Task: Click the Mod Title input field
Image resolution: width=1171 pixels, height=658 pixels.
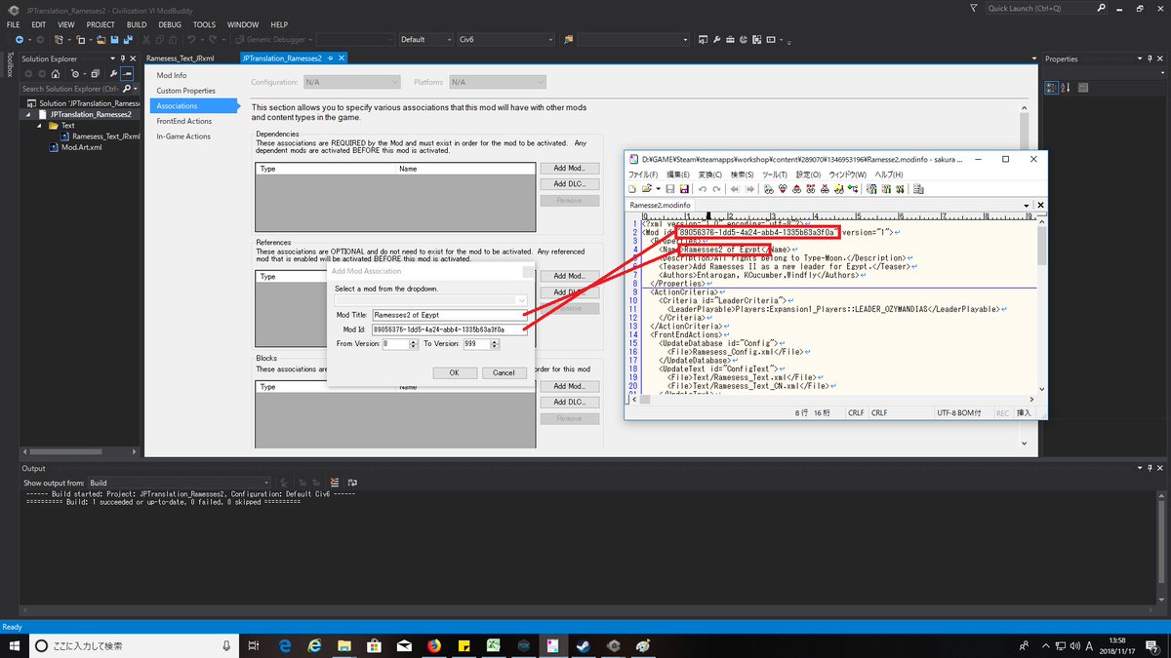Action: tap(450, 315)
